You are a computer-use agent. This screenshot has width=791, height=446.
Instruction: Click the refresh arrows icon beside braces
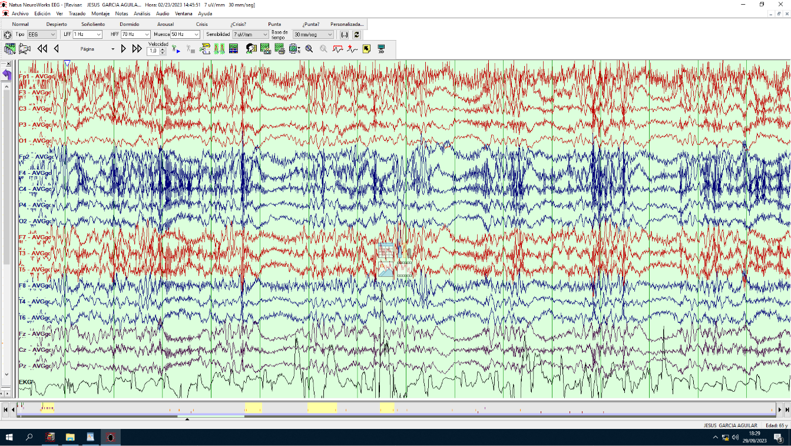(x=357, y=35)
